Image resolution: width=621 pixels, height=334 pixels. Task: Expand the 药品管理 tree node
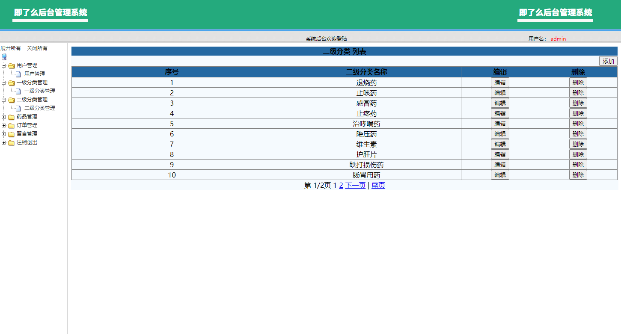pyautogui.click(x=3, y=116)
